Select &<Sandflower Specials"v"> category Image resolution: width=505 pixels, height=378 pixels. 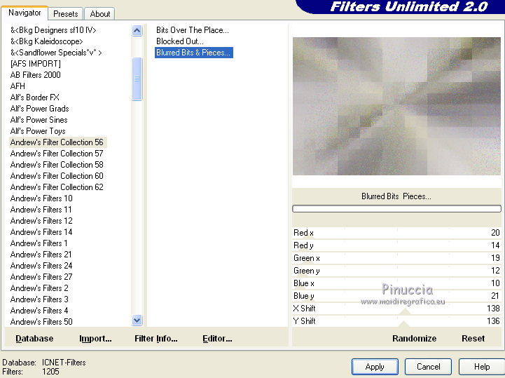point(56,53)
